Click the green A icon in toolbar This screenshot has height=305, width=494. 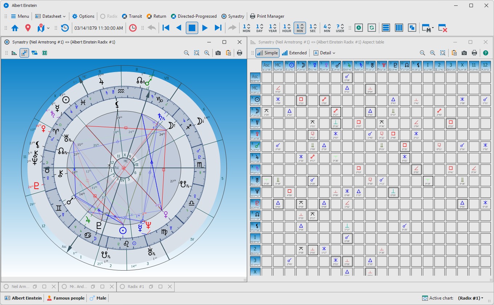coord(359,28)
